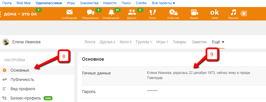This screenshot has height=102, width=266.
Task: Open Обсуждения chat bubbles icon
Action: pyautogui.click(x=90, y=12)
